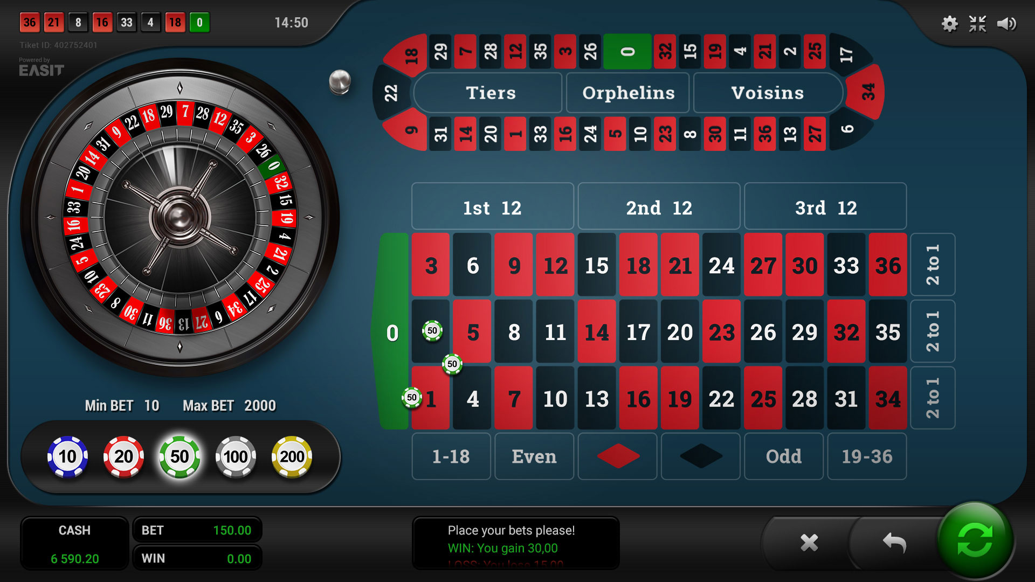Undo last bet with the back arrow

tap(894, 543)
